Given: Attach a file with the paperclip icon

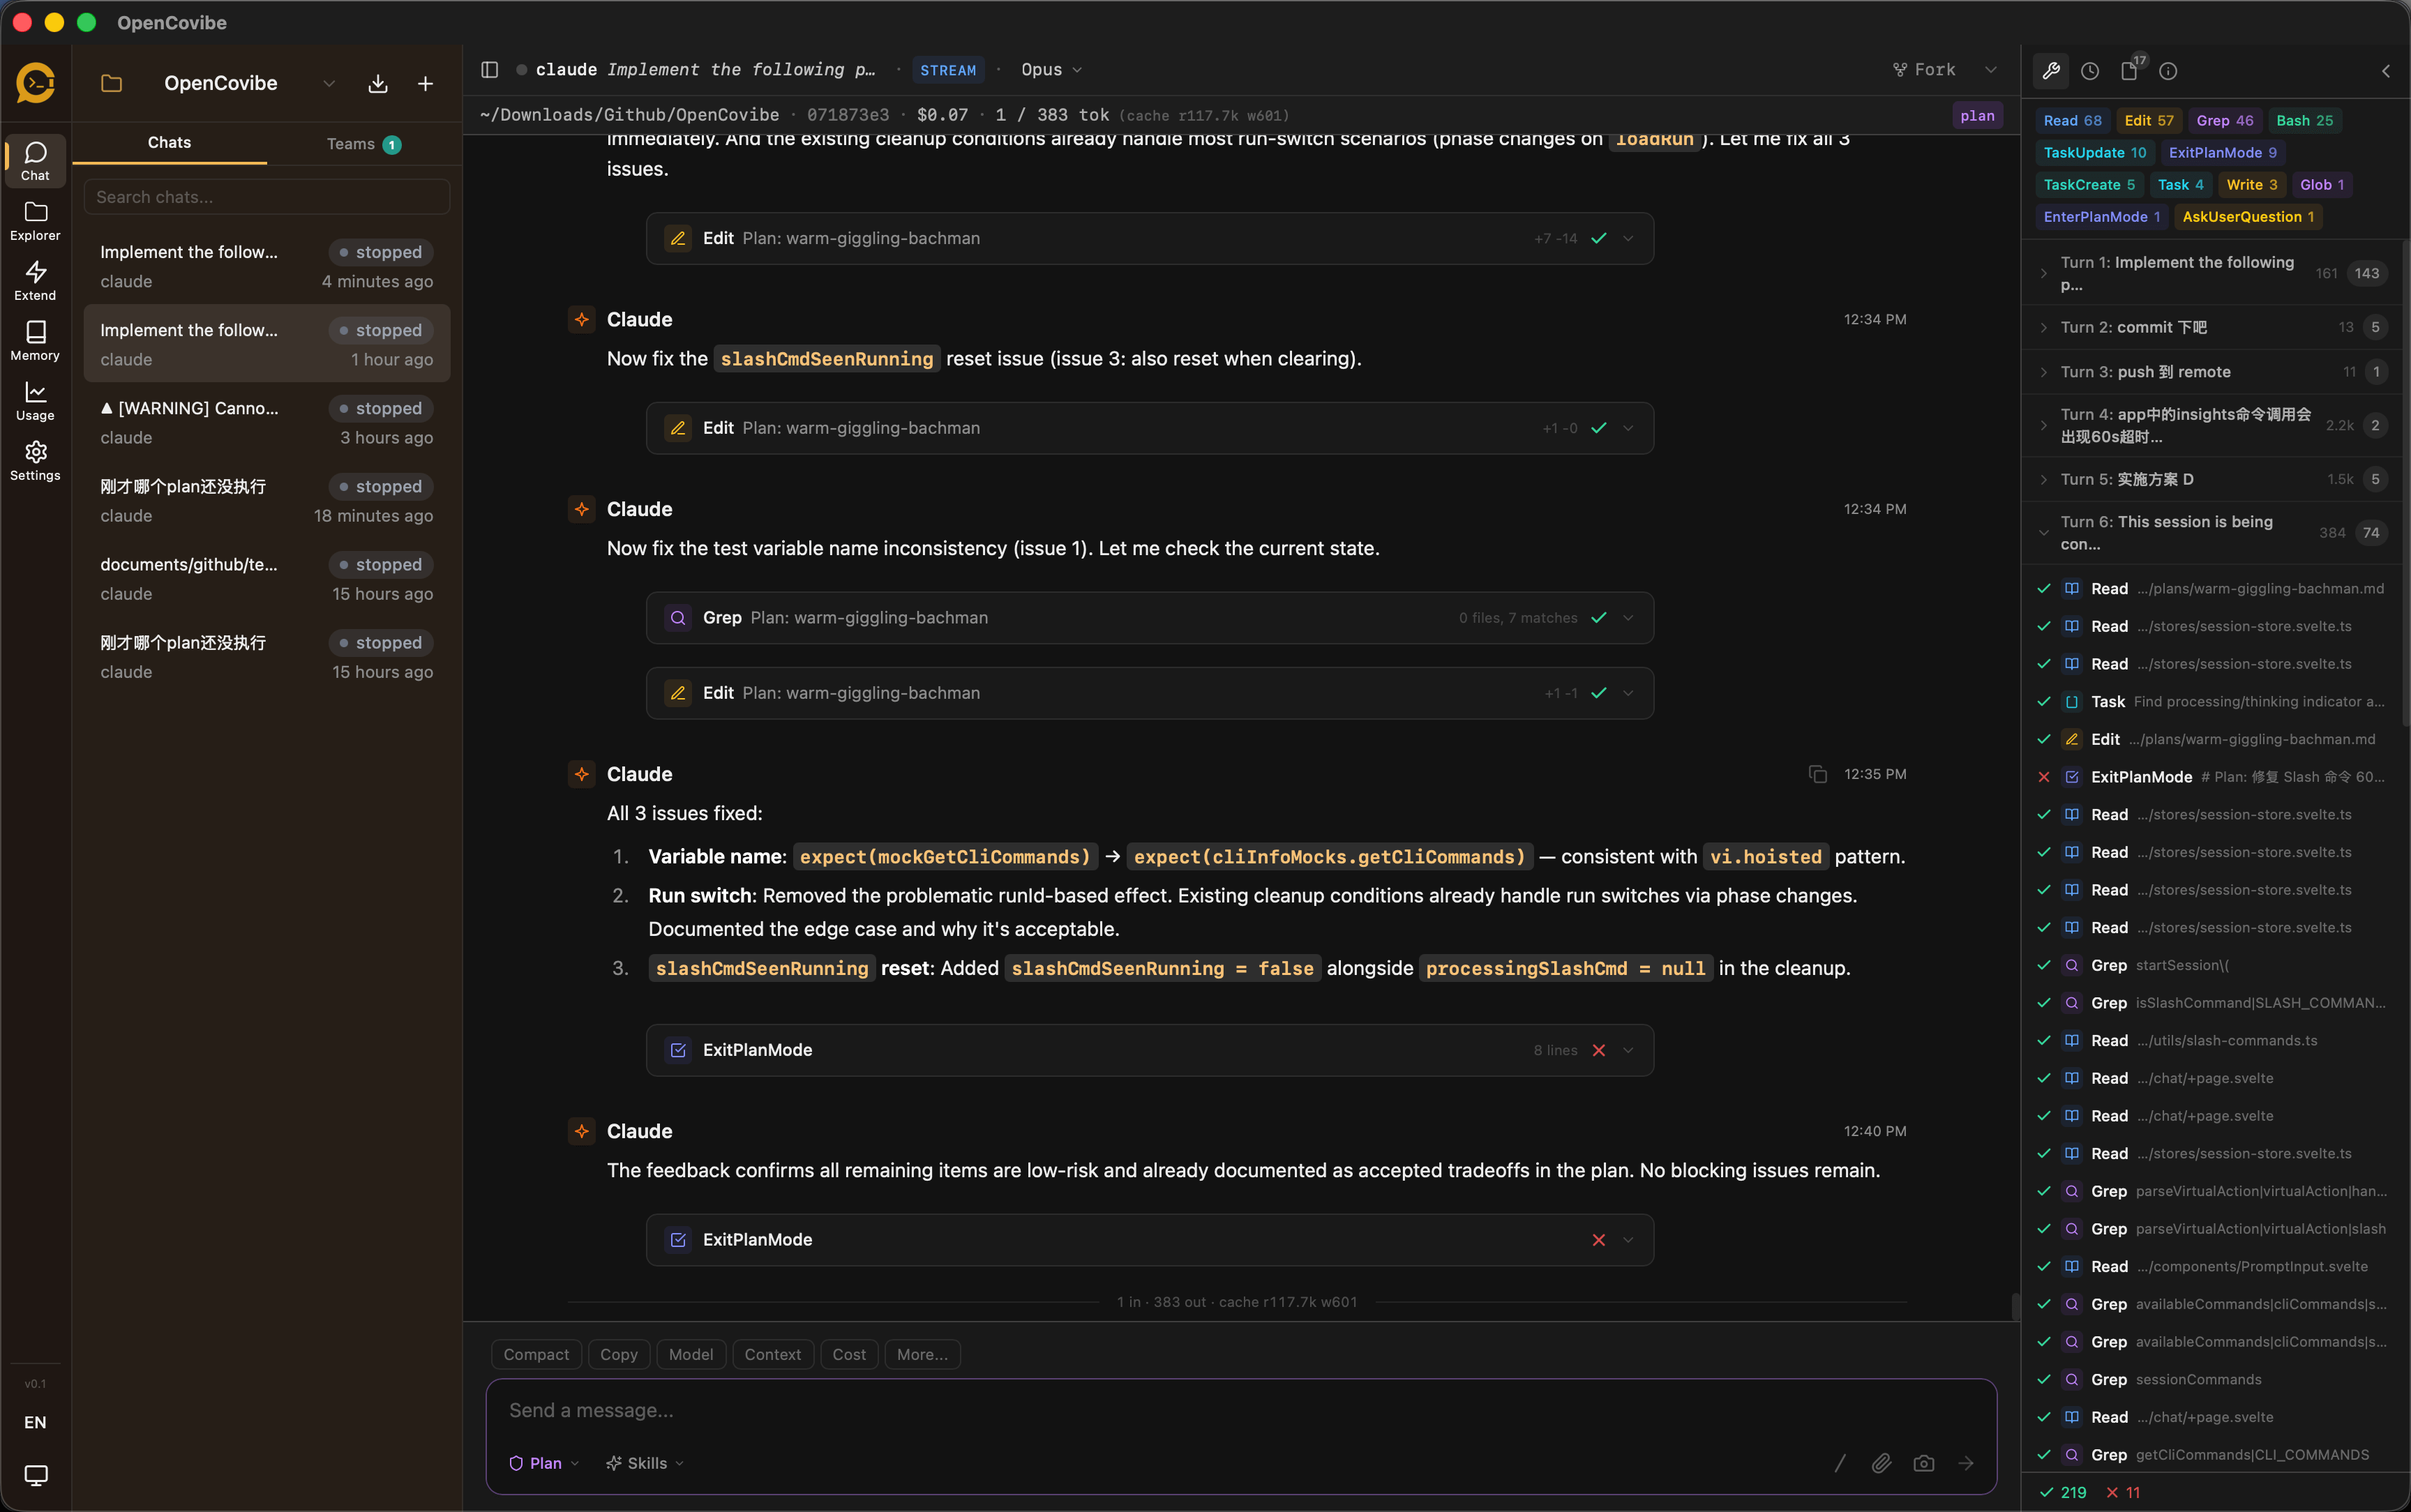Looking at the screenshot, I should coord(1881,1462).
